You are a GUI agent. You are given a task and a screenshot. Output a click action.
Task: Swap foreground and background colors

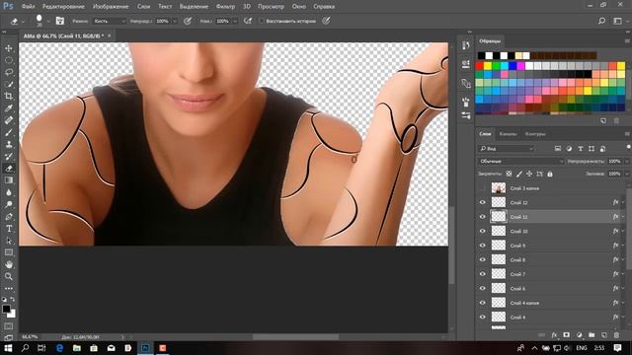pyautogui.click(x=13, y=300)
